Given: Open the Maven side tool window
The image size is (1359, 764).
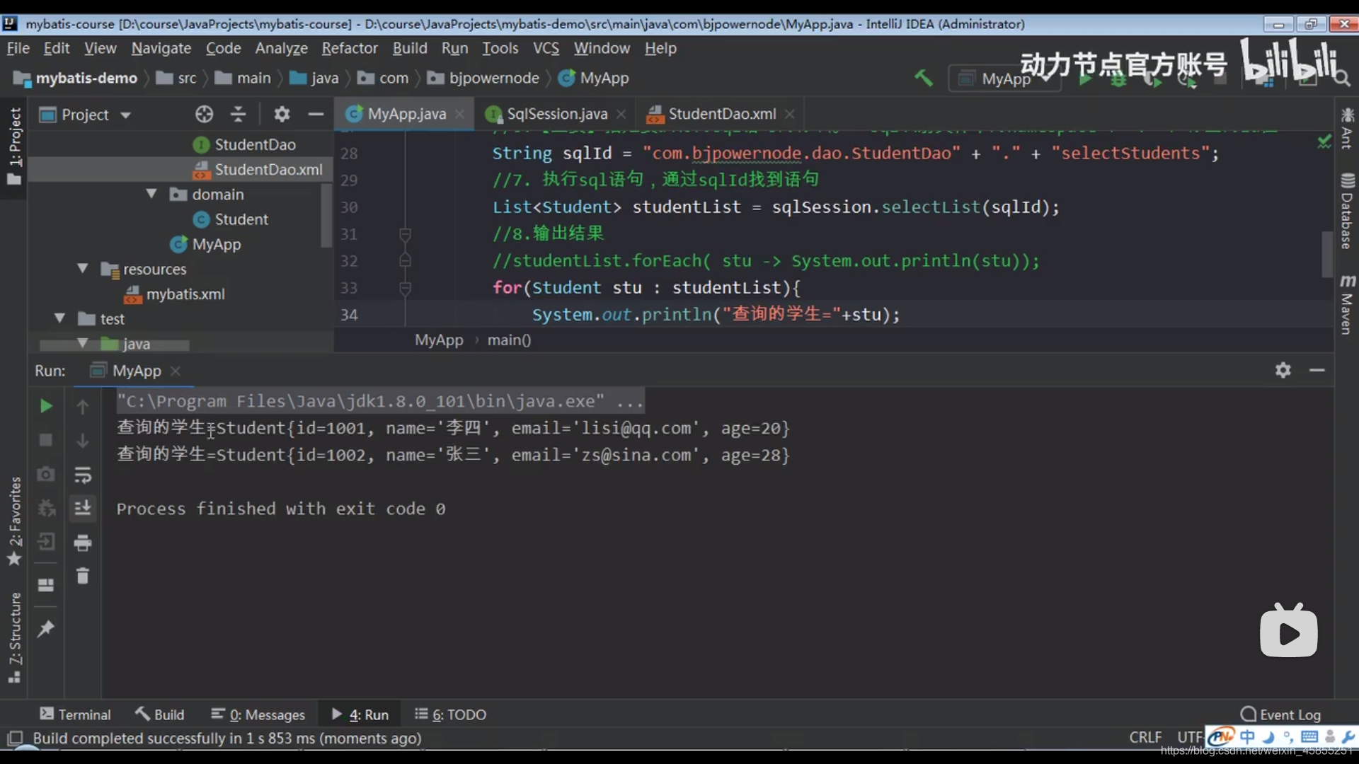Looking at the screenshot, I should [1347, 304].
